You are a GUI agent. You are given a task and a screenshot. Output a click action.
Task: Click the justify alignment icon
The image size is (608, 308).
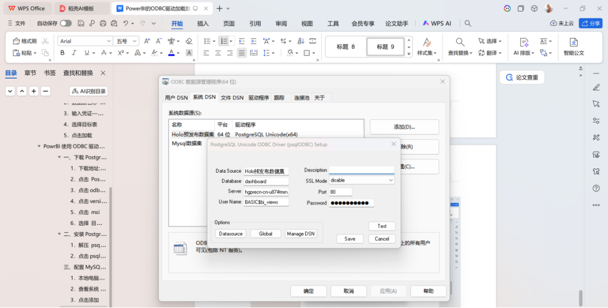click(242, 53)
